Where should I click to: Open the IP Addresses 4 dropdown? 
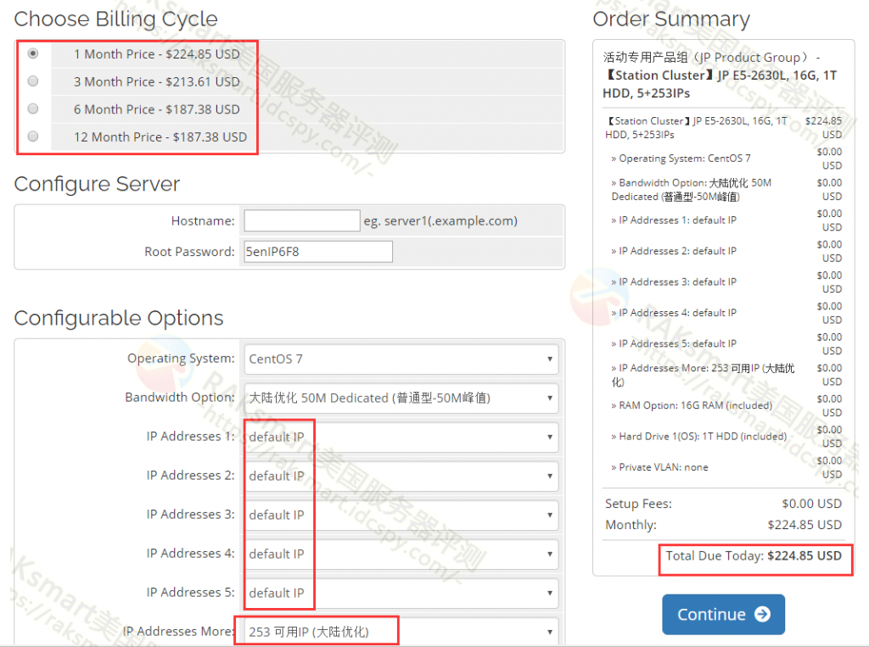point(401,554)
